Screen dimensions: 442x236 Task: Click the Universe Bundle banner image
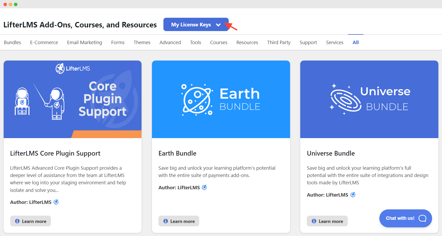point(369,99)
